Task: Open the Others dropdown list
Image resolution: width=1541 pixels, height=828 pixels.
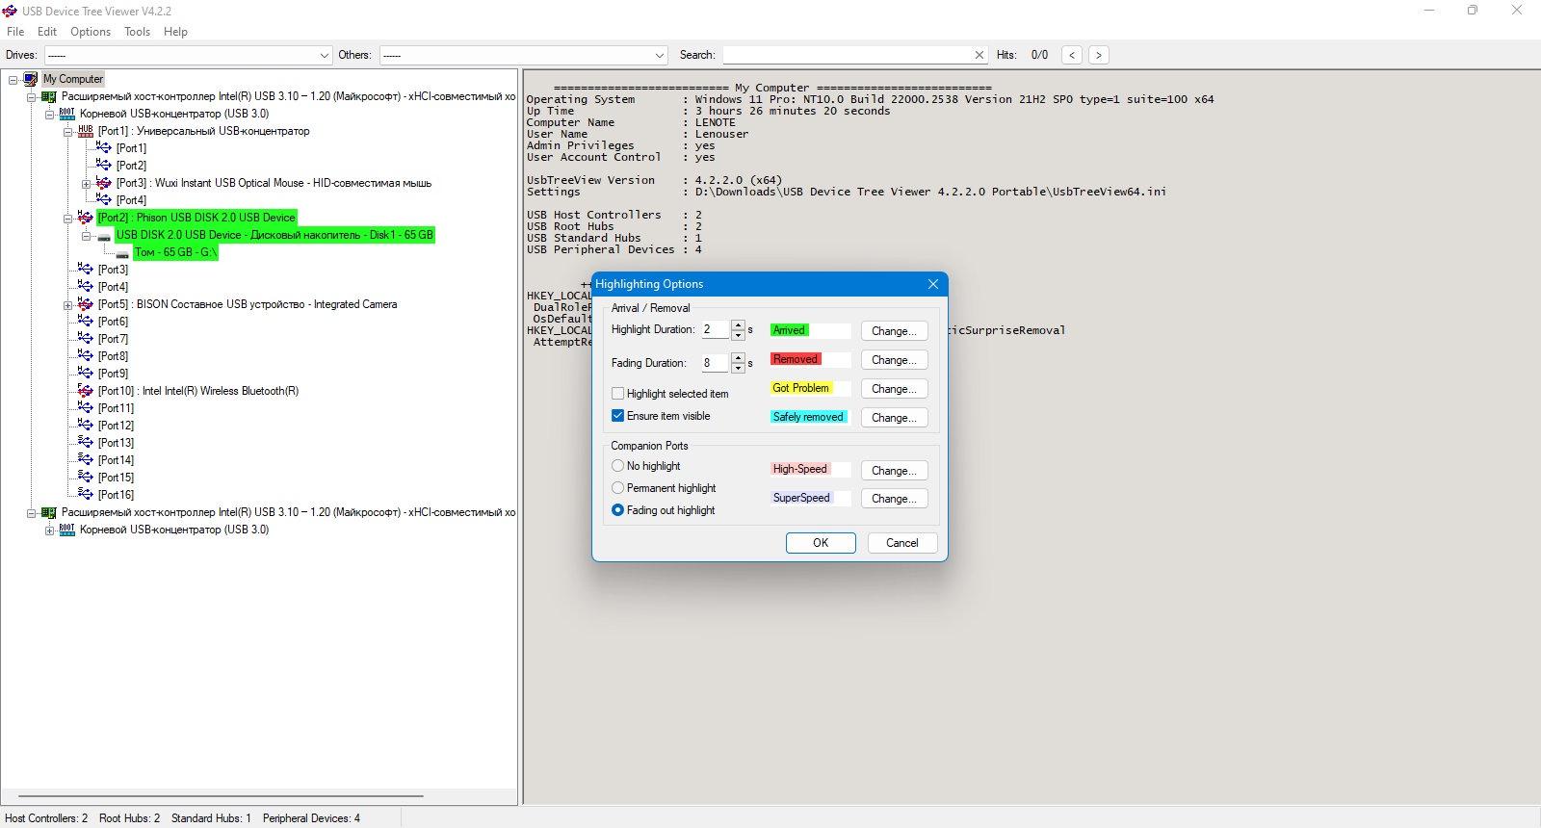Action: (x=659, y=55)
